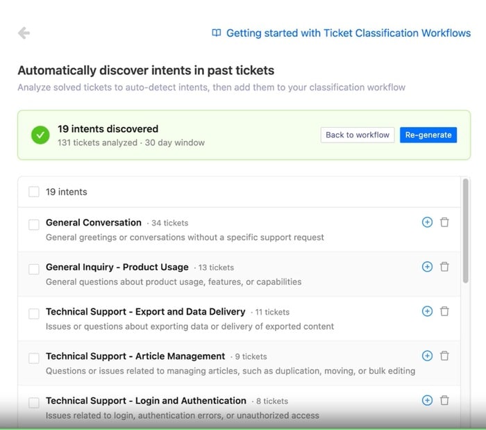
Task: Add Export and Data Delivery intent
Action: click(x=427, y=311)
